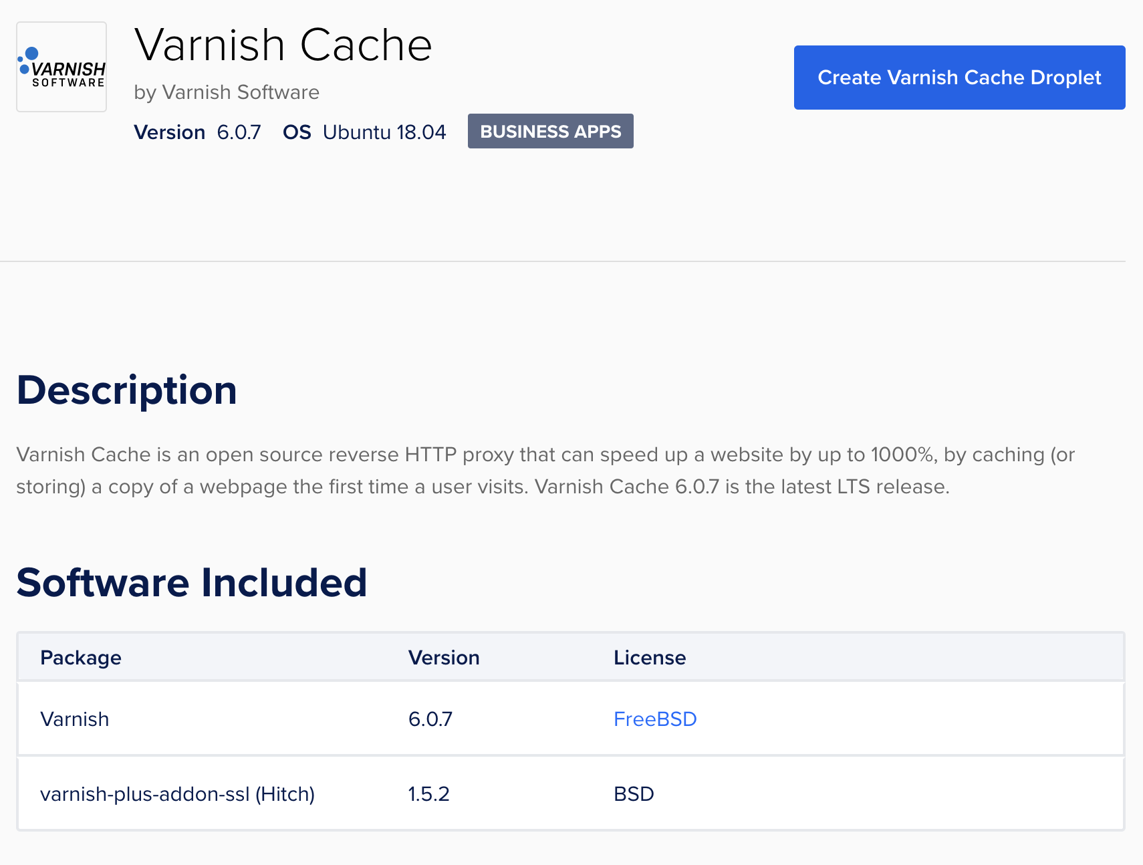
Task: Click the Description section heading
Action: [126, 390]
